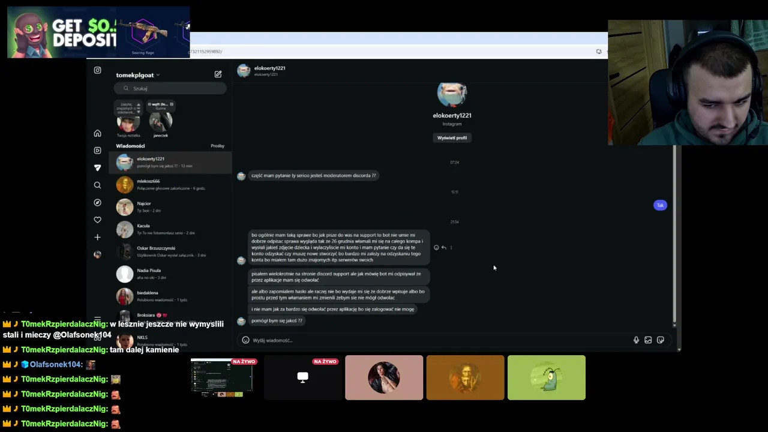
Task: Click message "cześć mam pytanie ty serioo"
Action: 314,176
